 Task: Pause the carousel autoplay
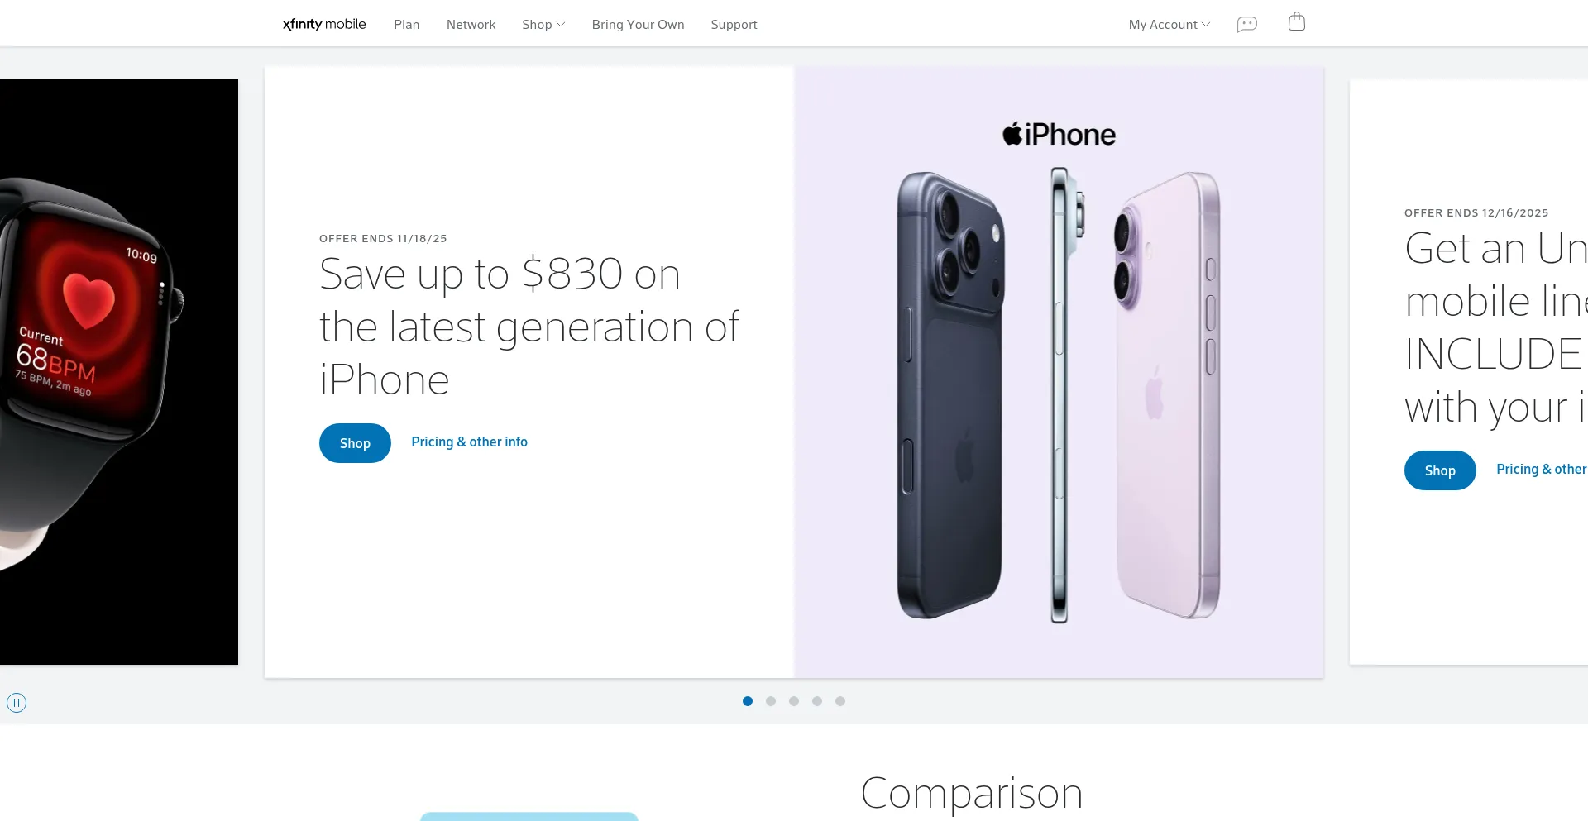17,703
